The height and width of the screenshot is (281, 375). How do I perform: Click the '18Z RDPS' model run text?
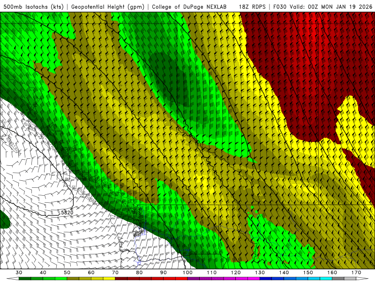(252, 7)
